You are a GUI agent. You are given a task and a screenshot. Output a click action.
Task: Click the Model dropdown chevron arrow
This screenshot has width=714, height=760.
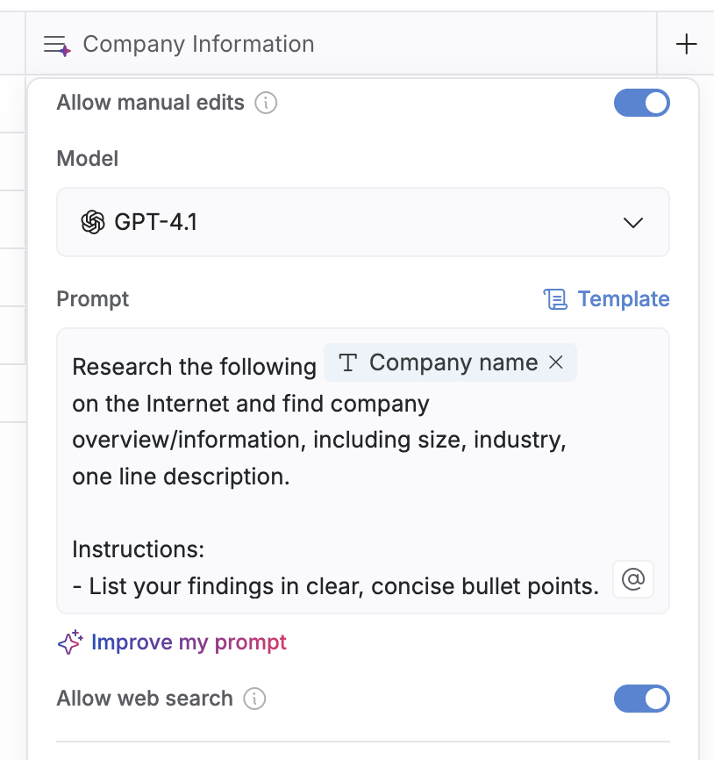[x=632, y=223]
